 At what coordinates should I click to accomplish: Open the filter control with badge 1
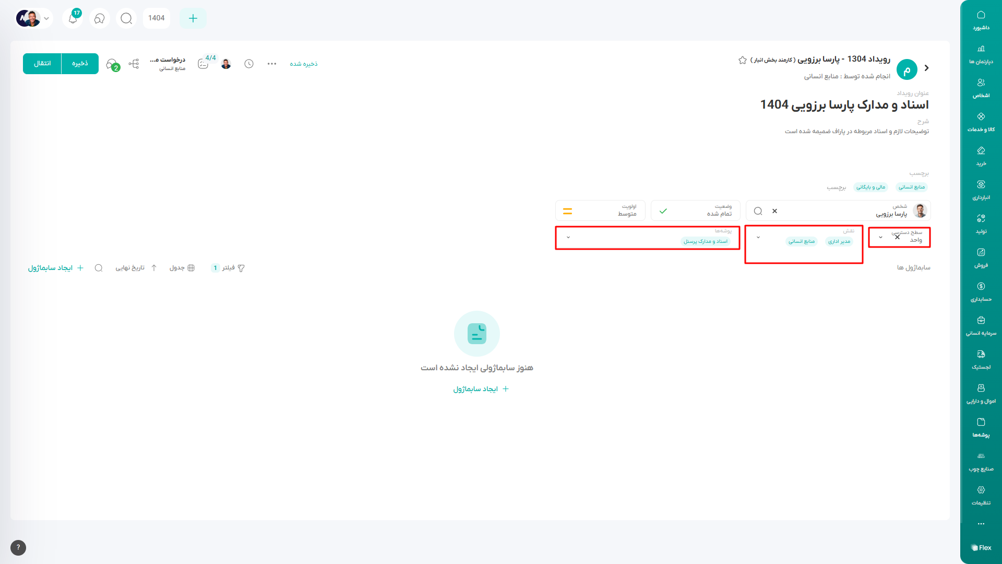tap(229, 268)
